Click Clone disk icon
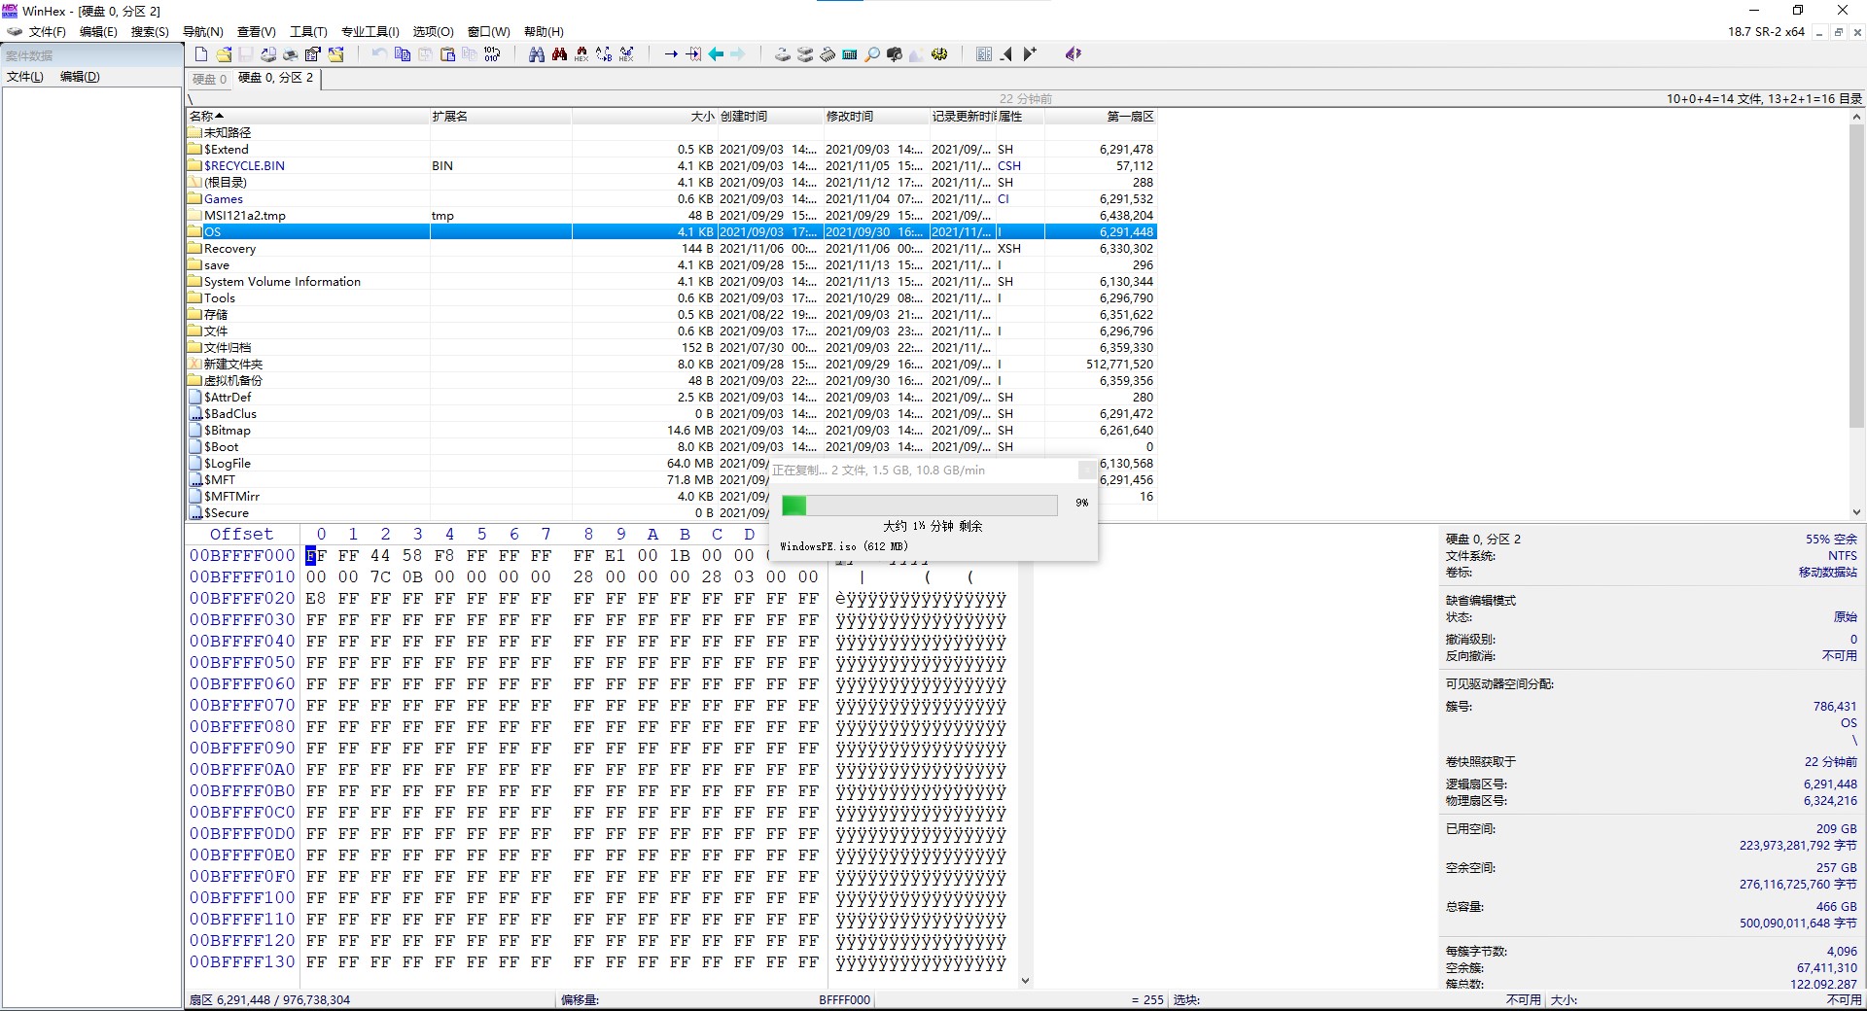The width and height of the screenshot is (1867, 1011). [x=805, y=54]
